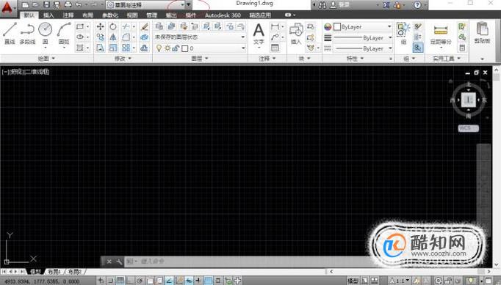Expand the Properties (特性) panel
501x285 pixels.
pyautogui.click(x=356, y=59)
